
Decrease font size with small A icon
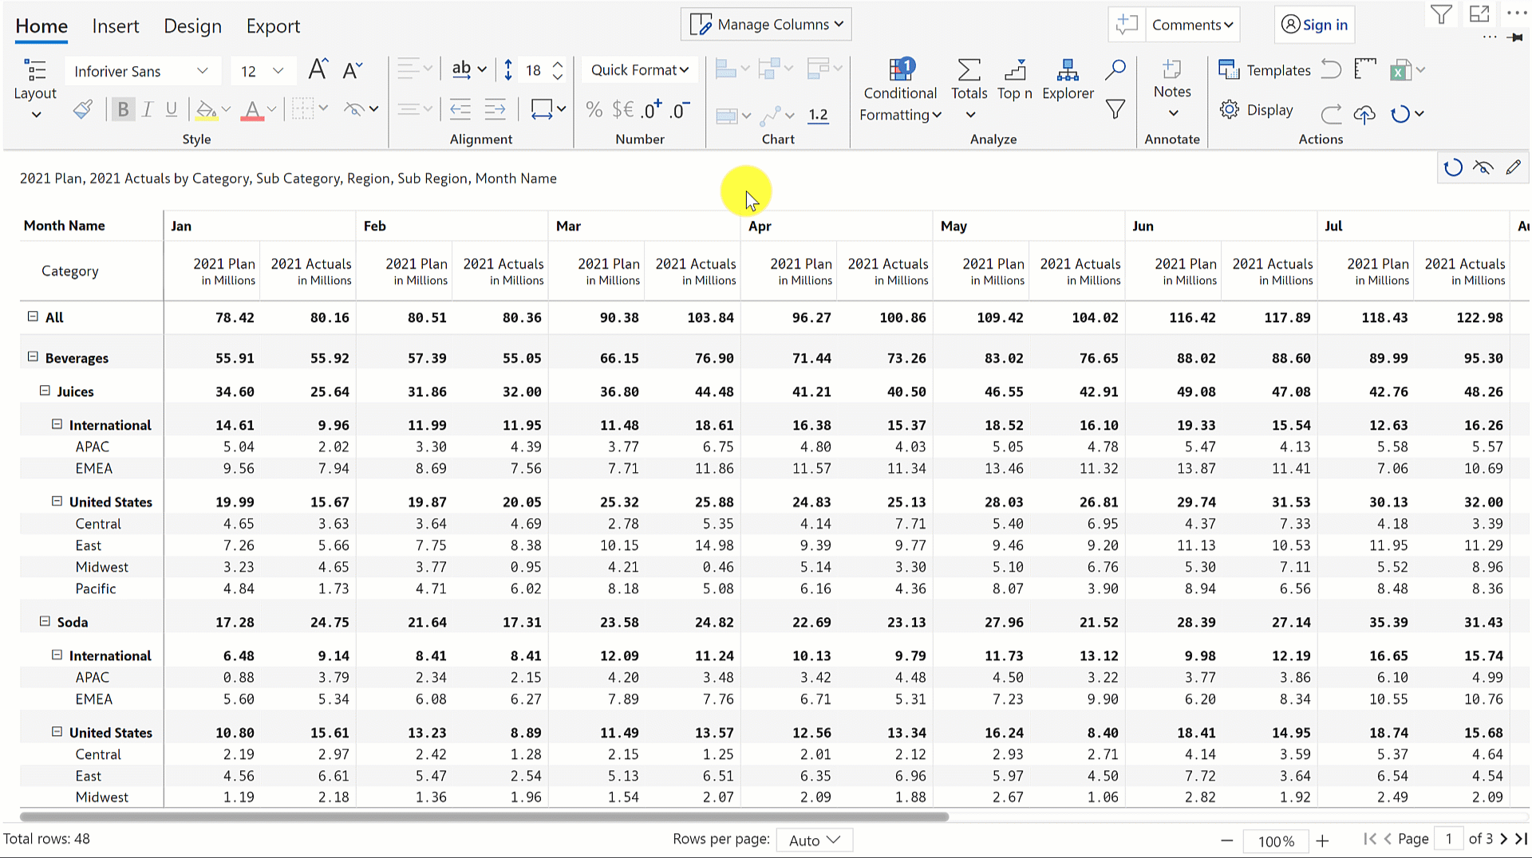[352, 70]
